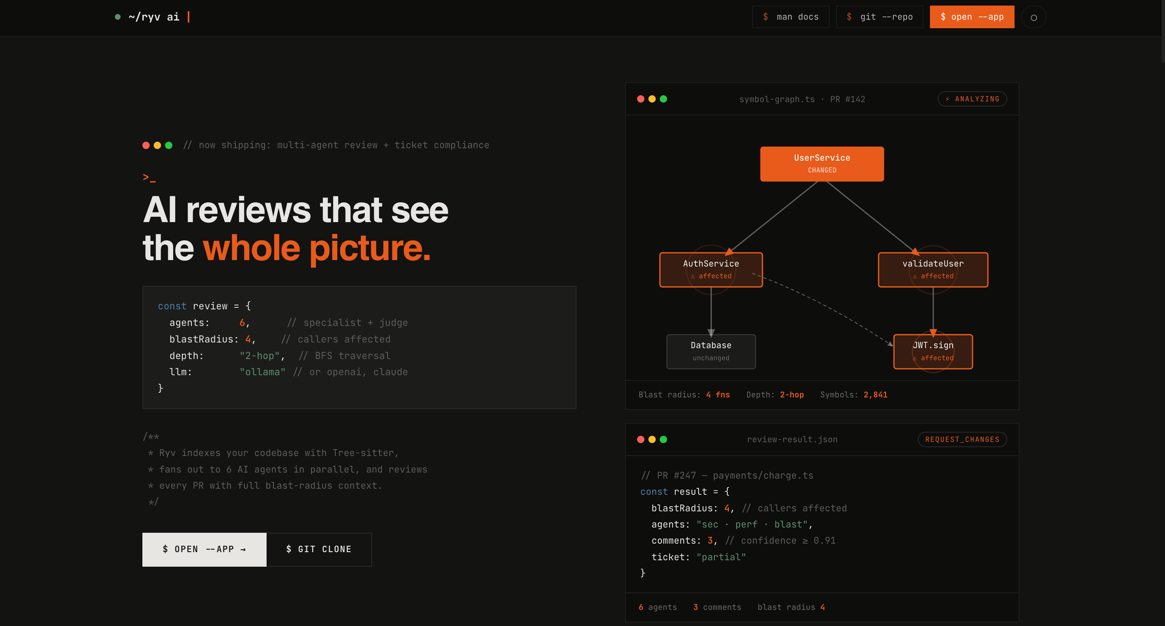Click the OPEN --APP hero button

[x=204, y=549]
